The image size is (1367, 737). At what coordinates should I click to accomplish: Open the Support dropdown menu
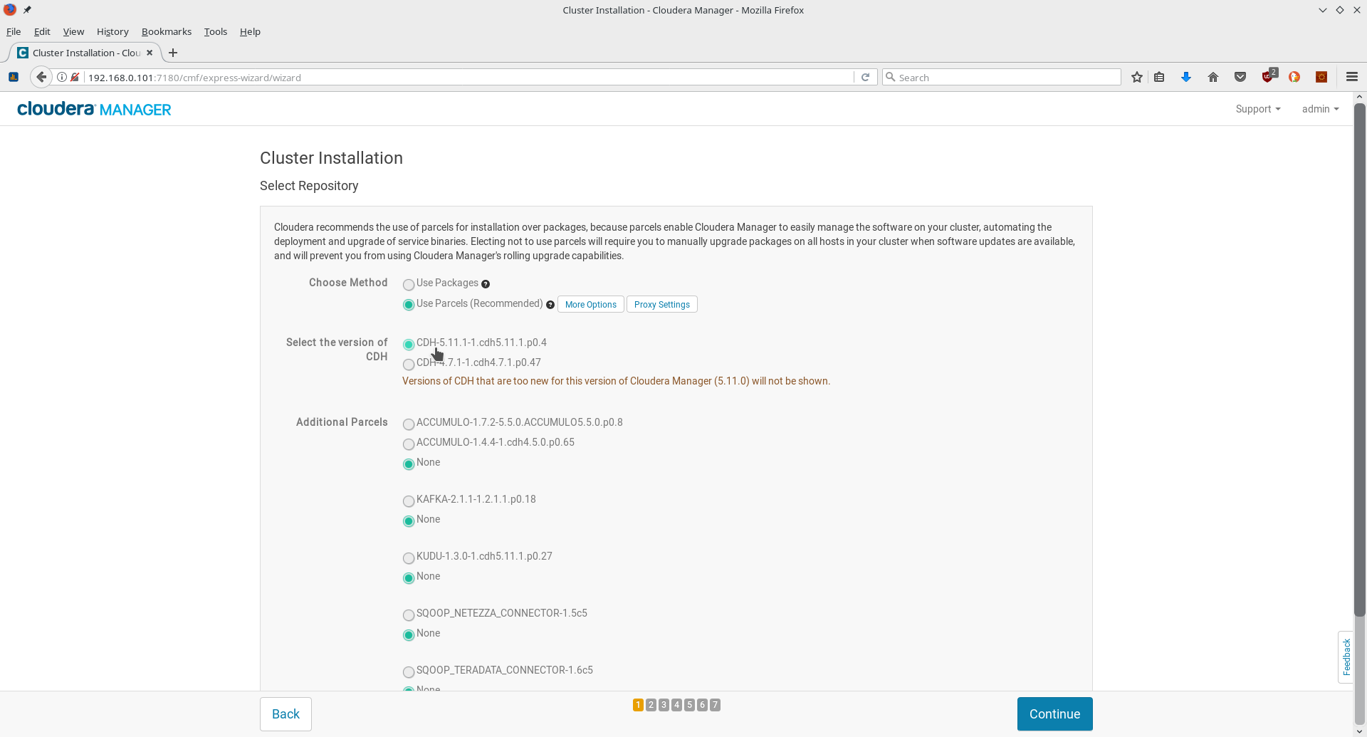pos(1258,109)
